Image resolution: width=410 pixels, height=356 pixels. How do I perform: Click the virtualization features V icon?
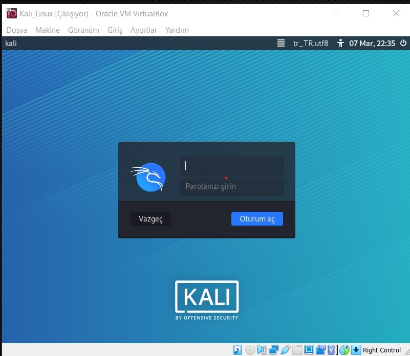pyautogui.click(x=331, y=349)
